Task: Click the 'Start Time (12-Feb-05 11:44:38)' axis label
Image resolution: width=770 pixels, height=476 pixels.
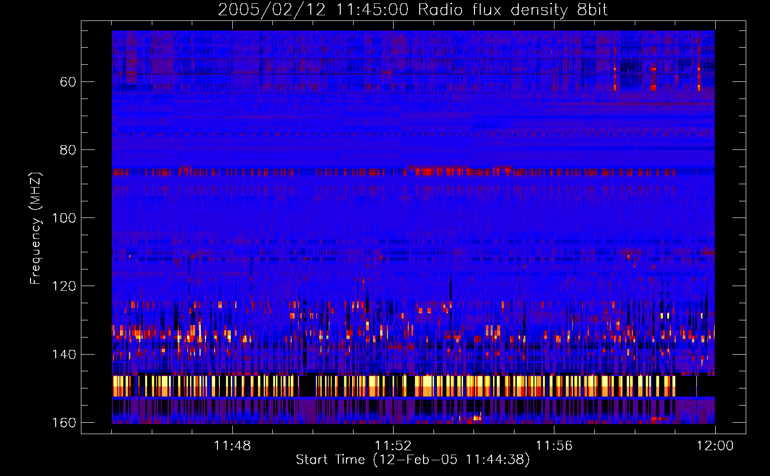Action: 413,460
